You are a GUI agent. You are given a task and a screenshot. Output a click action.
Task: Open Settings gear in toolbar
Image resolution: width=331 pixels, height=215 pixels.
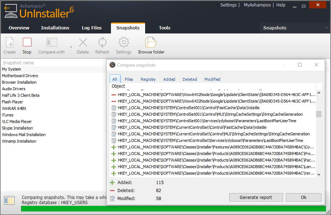[124, 43]
